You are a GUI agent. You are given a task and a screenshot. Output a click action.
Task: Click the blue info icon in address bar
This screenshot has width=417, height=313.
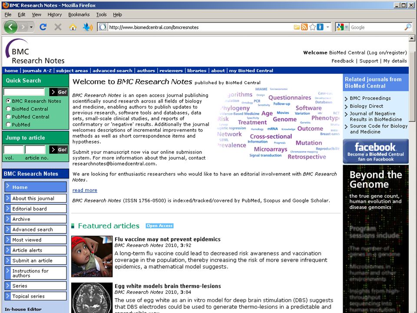click(x=320, y=27)
